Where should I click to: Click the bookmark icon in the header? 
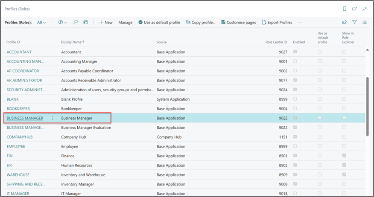[345, 9]
